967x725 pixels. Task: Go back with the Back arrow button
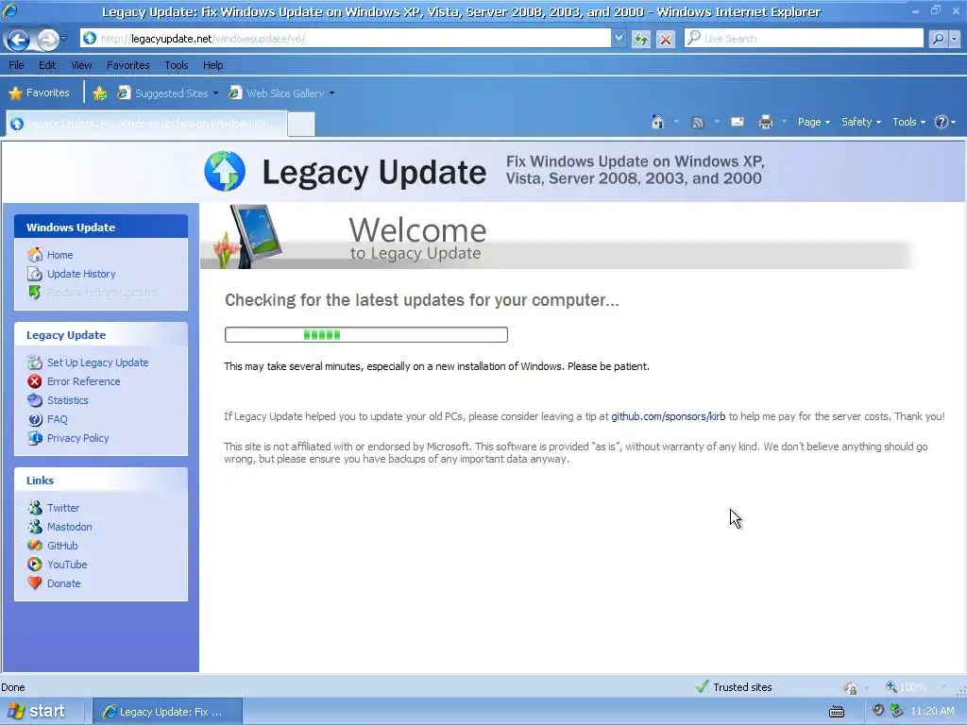tap(17, 40)
